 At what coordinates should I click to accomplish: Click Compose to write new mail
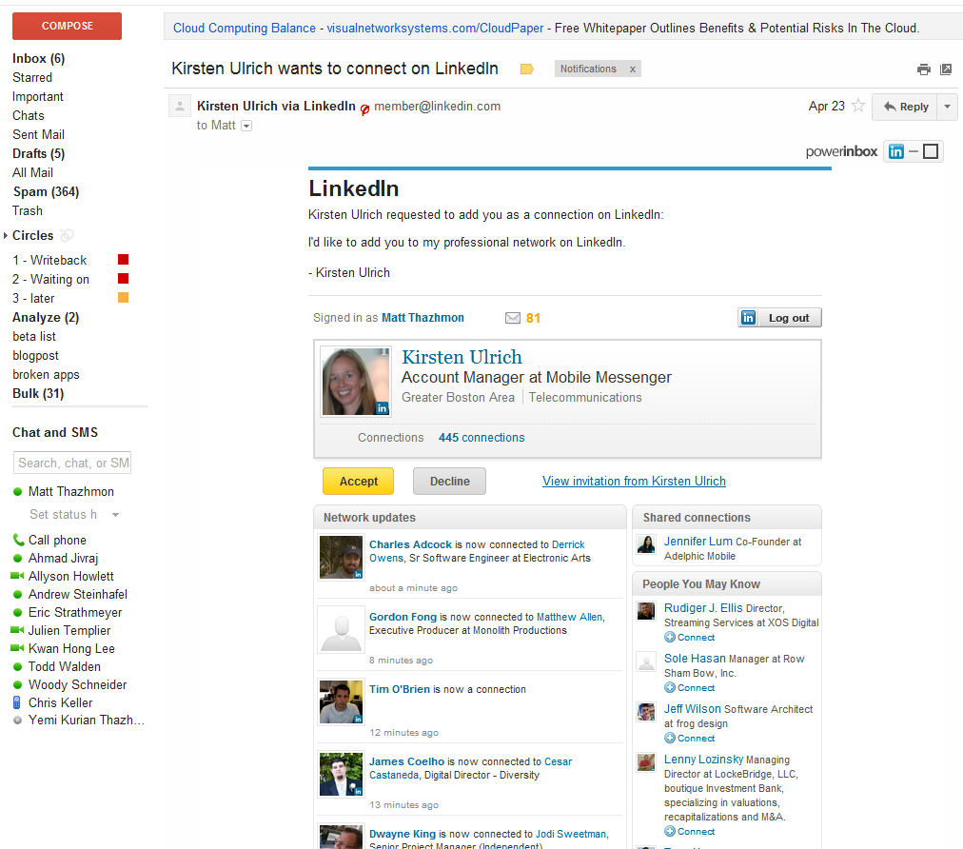pos(67,26)
